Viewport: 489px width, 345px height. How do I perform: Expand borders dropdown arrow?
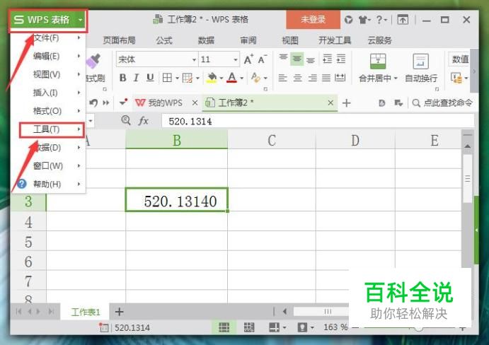(x=177, y=78)
